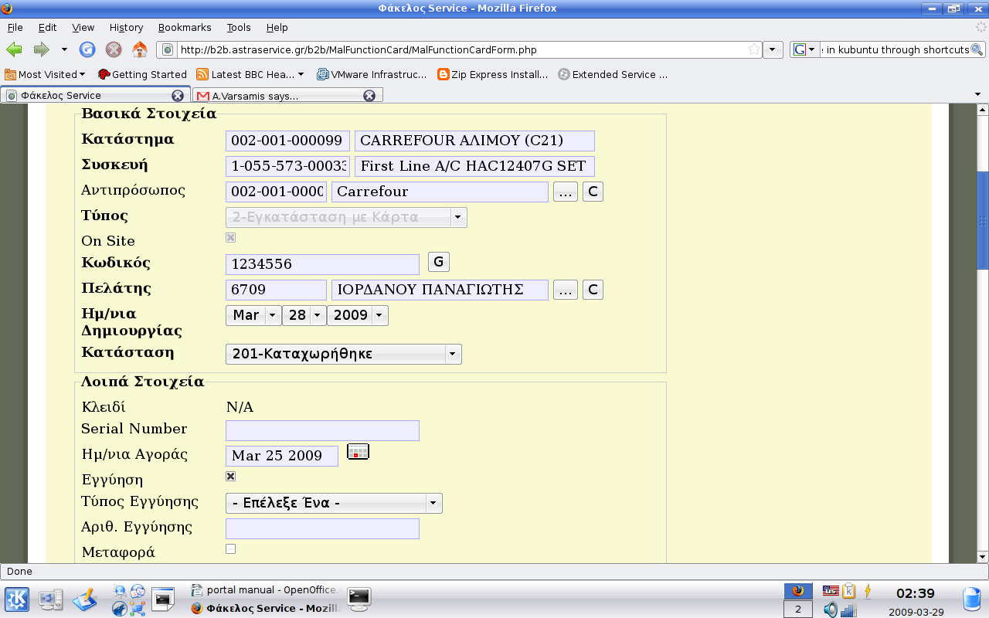
Task: Open the Edit menu
Action: click(48, 27)
